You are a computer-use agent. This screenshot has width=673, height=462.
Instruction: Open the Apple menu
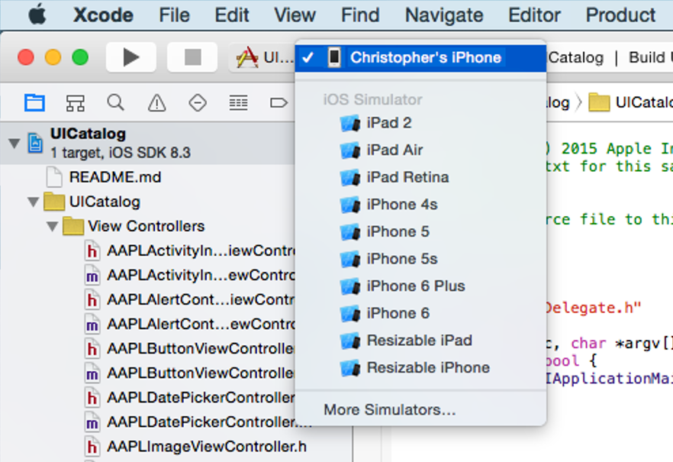37,15
